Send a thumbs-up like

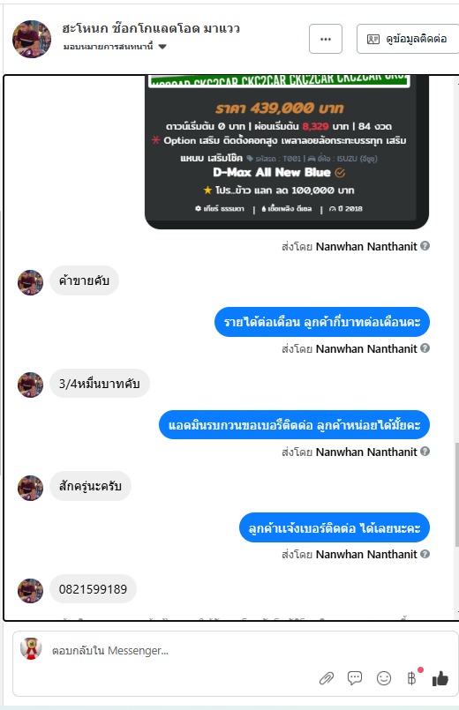coord(440,678)
